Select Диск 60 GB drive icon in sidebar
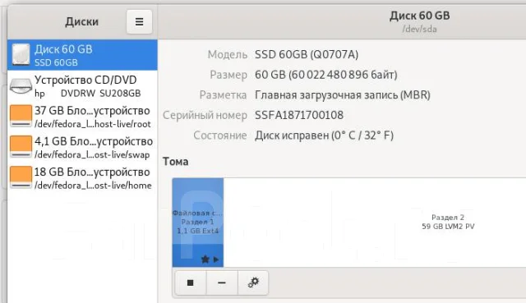 point(21,55)
